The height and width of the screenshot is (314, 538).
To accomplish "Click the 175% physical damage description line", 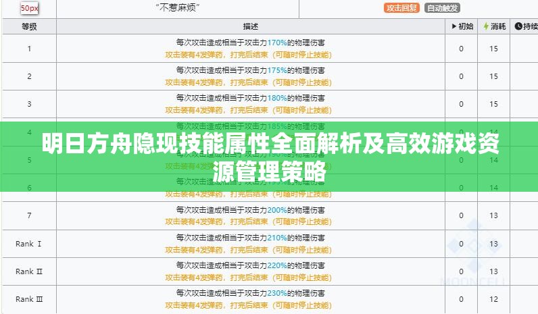I will pyautogui.click(x=251, y=70).
